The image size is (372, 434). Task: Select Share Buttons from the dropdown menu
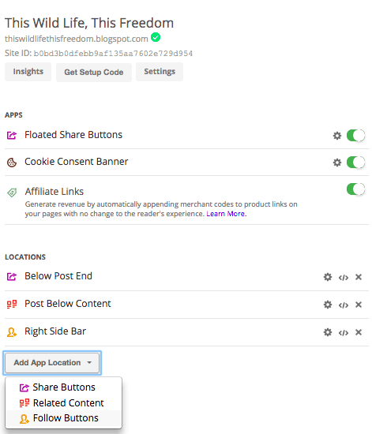(63, 387)
